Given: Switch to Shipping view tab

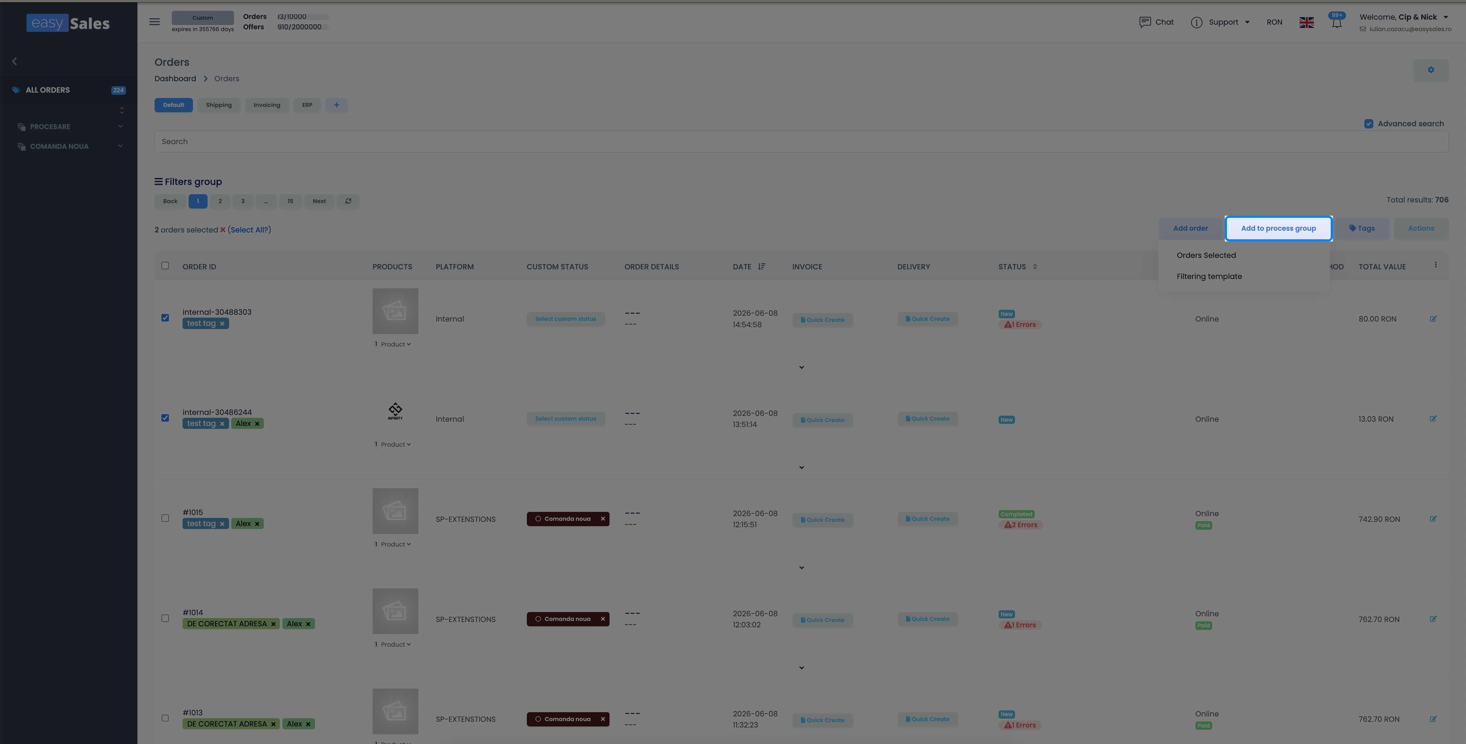Looking at the screenshot, I should [x=219, y=105].
